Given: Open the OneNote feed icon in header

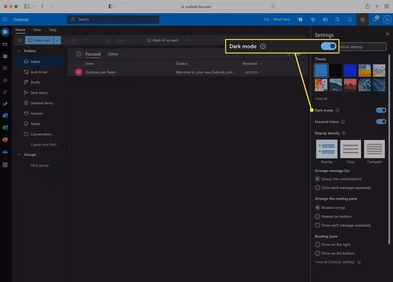Looking at the screenshot, I should 325,19.
